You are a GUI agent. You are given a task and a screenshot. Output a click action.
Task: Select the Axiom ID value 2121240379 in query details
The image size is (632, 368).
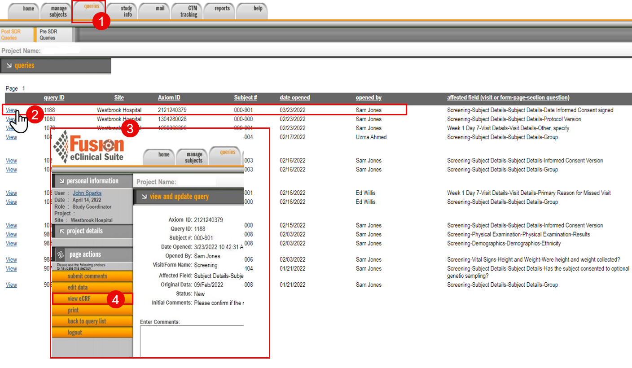coord(208,220)
